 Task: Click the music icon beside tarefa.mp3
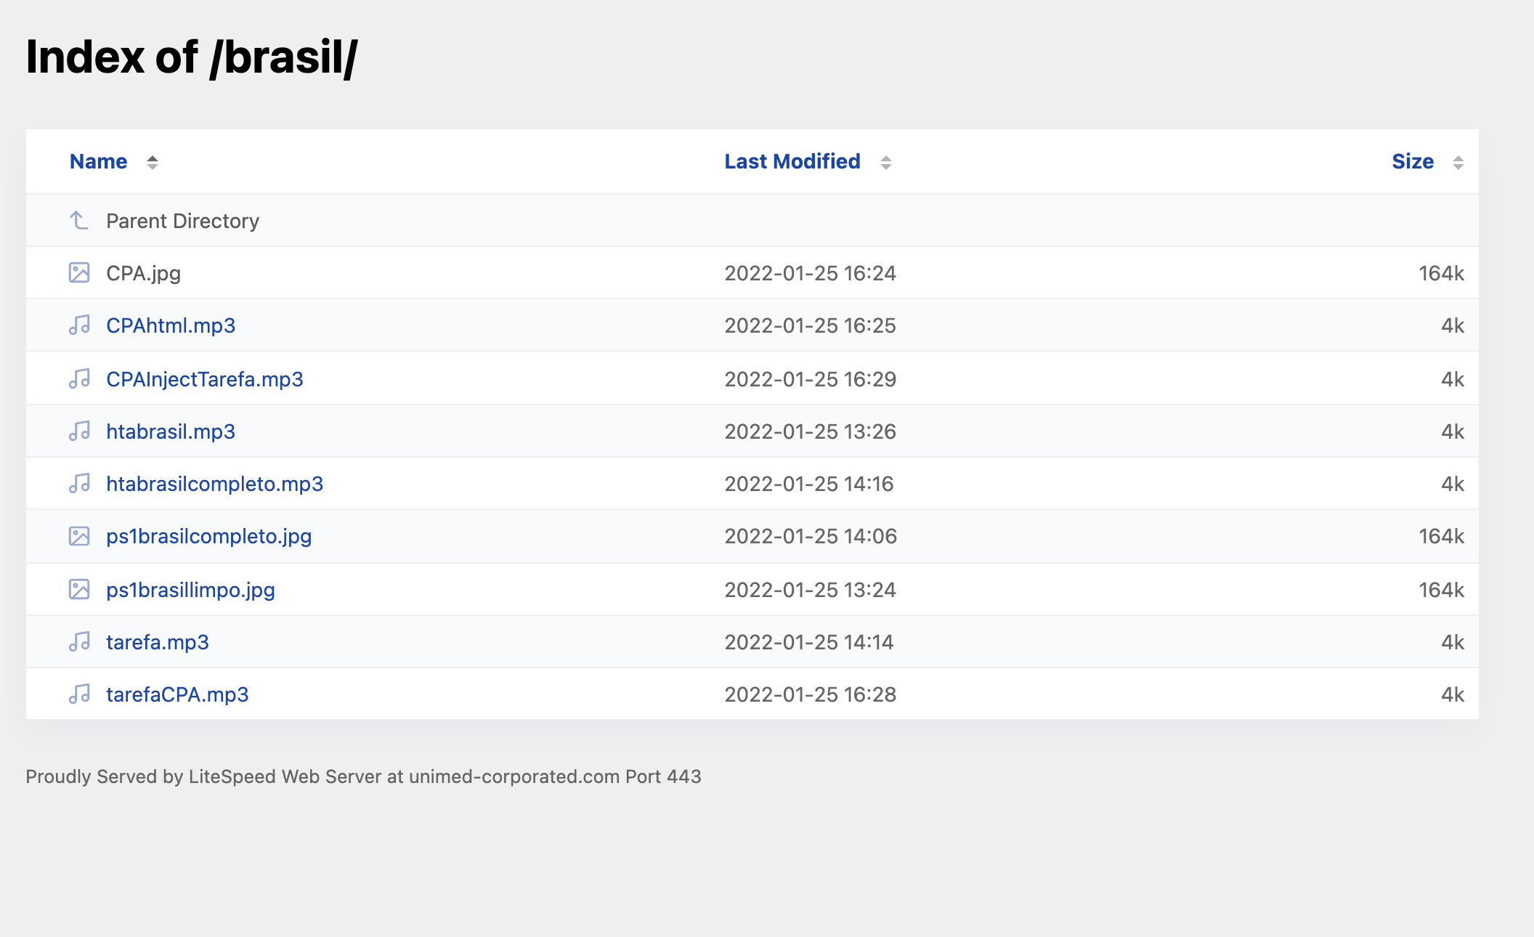click(79, 642)
